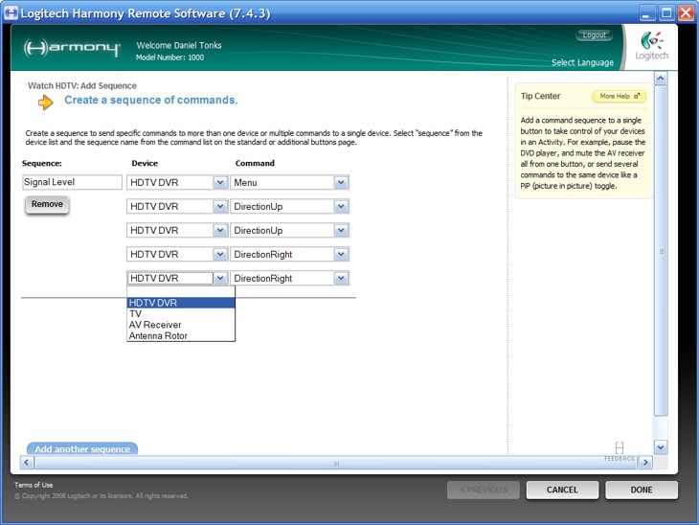This screenshot has width=699, height=525.
Task: Open the Terms of Use link
Action: click(x=34, y=485)
